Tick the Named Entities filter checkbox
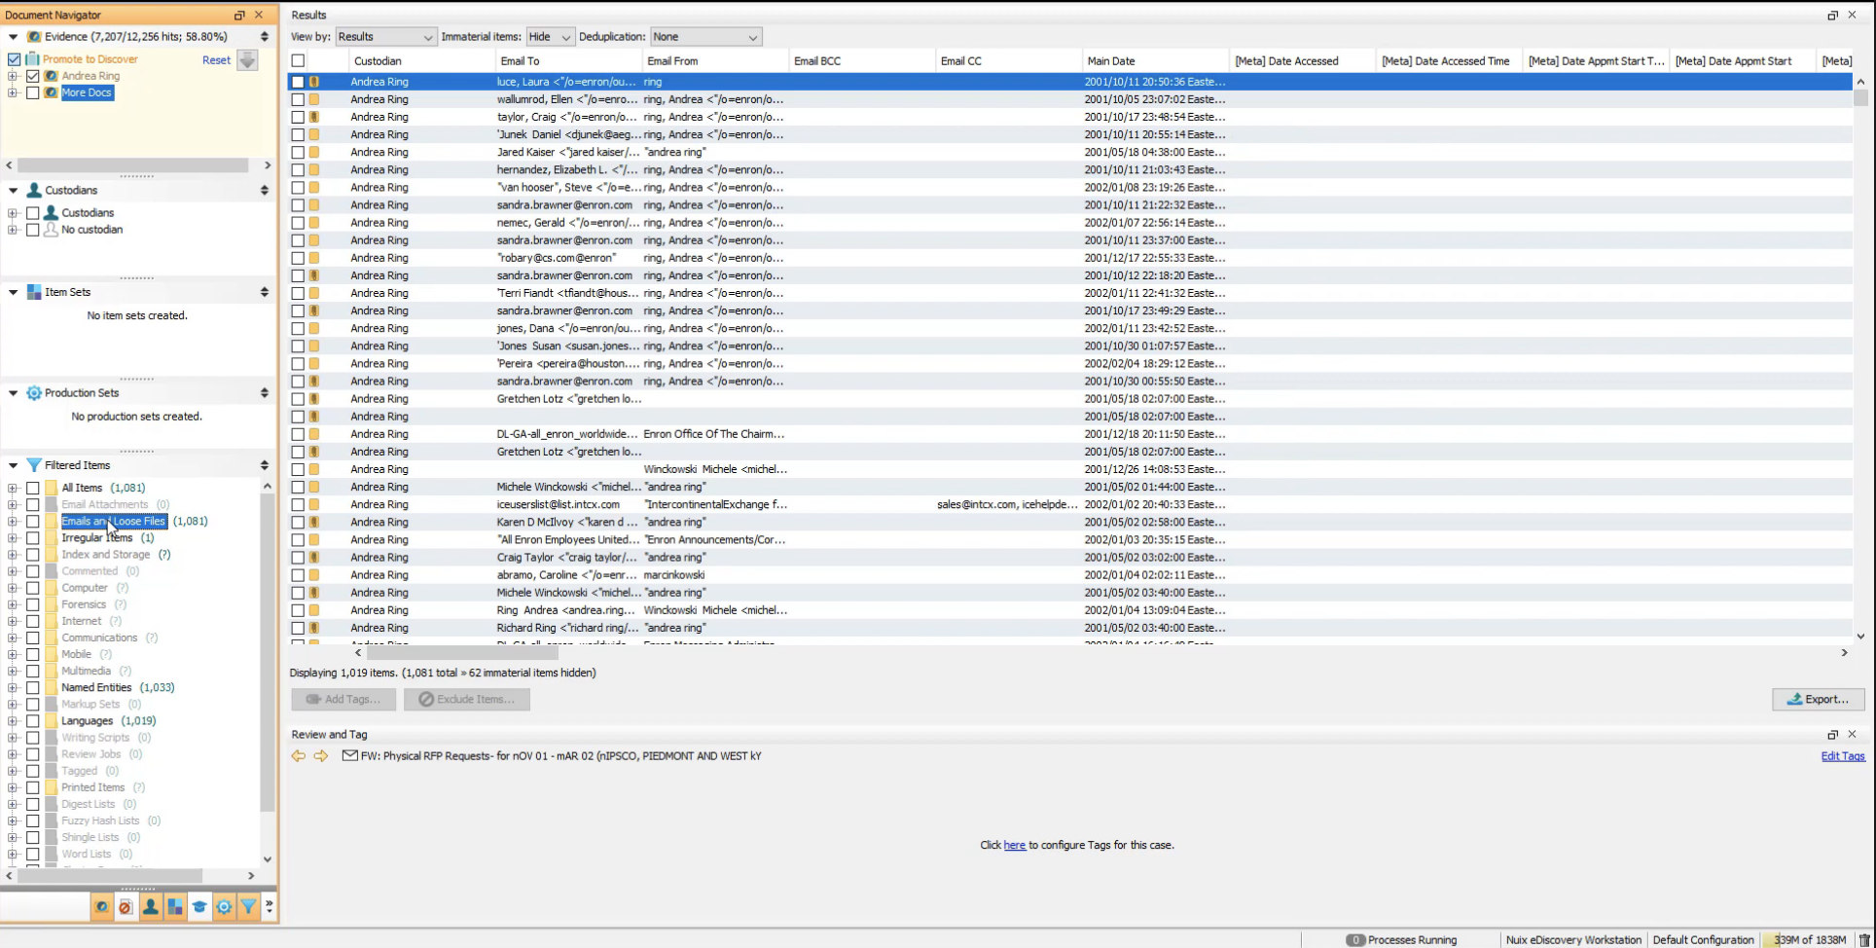1876x948 pixels. (33, 688)
